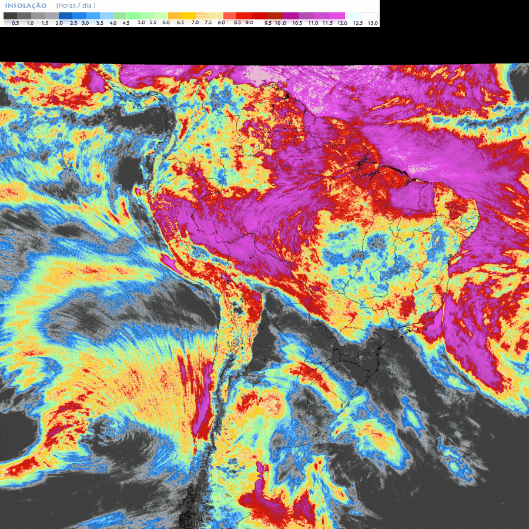The width and height of the screenshot is (529, 529).
Task: Click the 1.5 scale label
Action: (45, 24)
